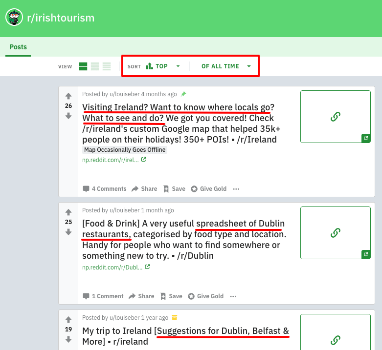Give Gold to the Visiting Ireland post

pyautogui.click(x=209, y=189)
